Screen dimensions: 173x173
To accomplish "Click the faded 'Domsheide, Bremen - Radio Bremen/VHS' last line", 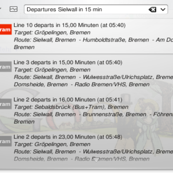I will 82,159.
